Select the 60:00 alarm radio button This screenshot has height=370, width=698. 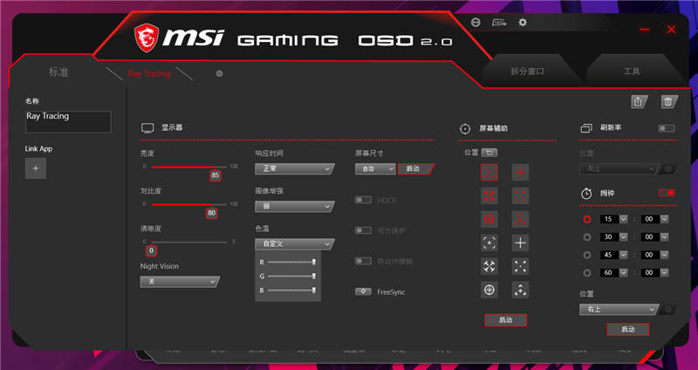click(587, 272)
